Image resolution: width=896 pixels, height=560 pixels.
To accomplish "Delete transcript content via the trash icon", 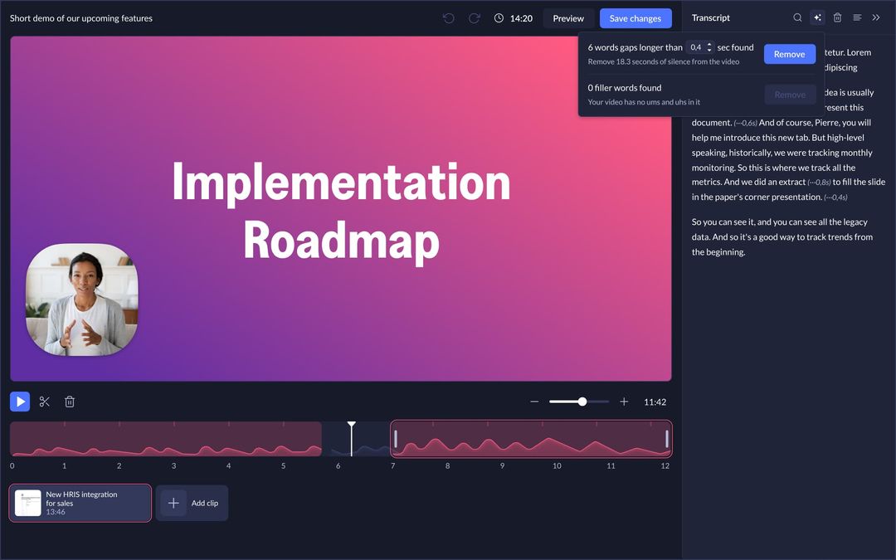I will point(838,17).
